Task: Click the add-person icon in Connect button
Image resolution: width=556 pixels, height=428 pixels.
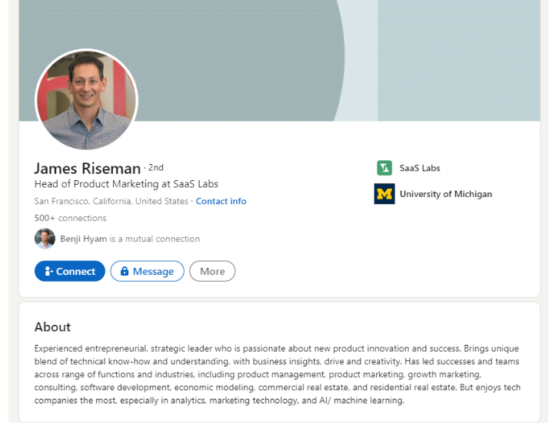Action: [48, 271]
